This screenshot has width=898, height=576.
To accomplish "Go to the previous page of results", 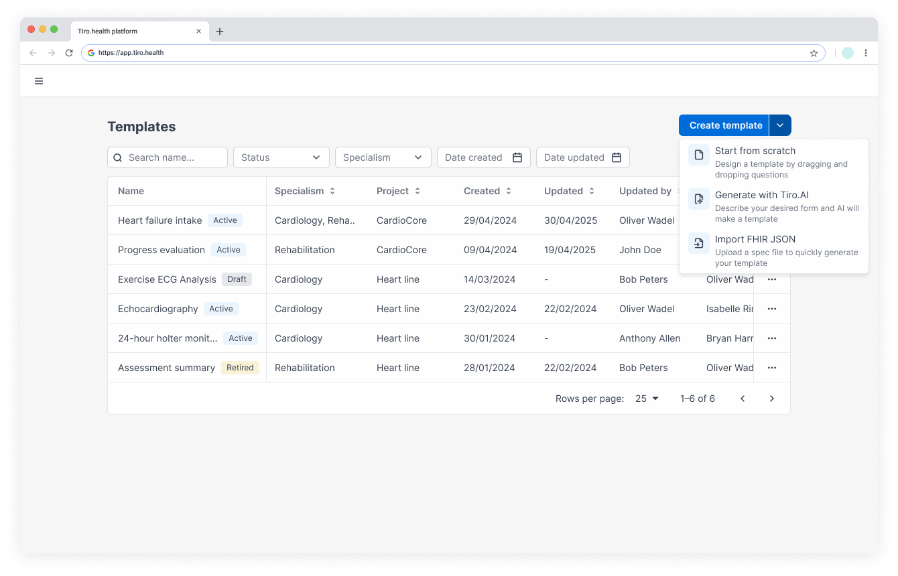I will (x=743, y=399).
